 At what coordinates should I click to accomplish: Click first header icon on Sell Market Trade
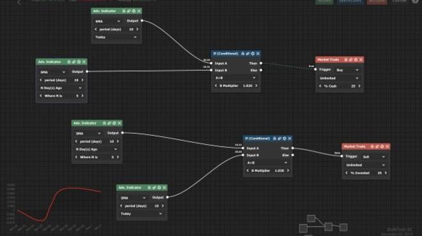tap(372, 147)
